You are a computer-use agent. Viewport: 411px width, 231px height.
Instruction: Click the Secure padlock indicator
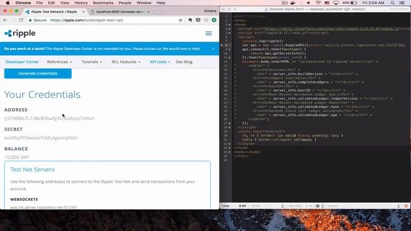pos(38,20)
